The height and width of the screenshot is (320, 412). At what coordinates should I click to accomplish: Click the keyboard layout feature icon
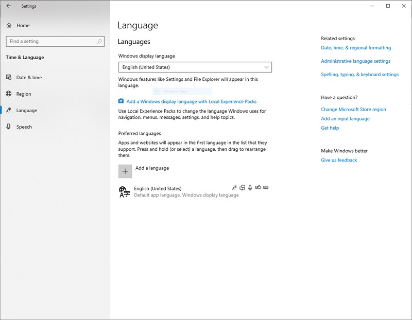coord(266,188)
